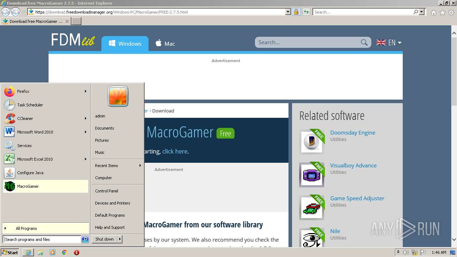Image resolution: width=457 pixels, height=257 pixels.
Task: Click the admin user account picture
Action: point(118,96)
